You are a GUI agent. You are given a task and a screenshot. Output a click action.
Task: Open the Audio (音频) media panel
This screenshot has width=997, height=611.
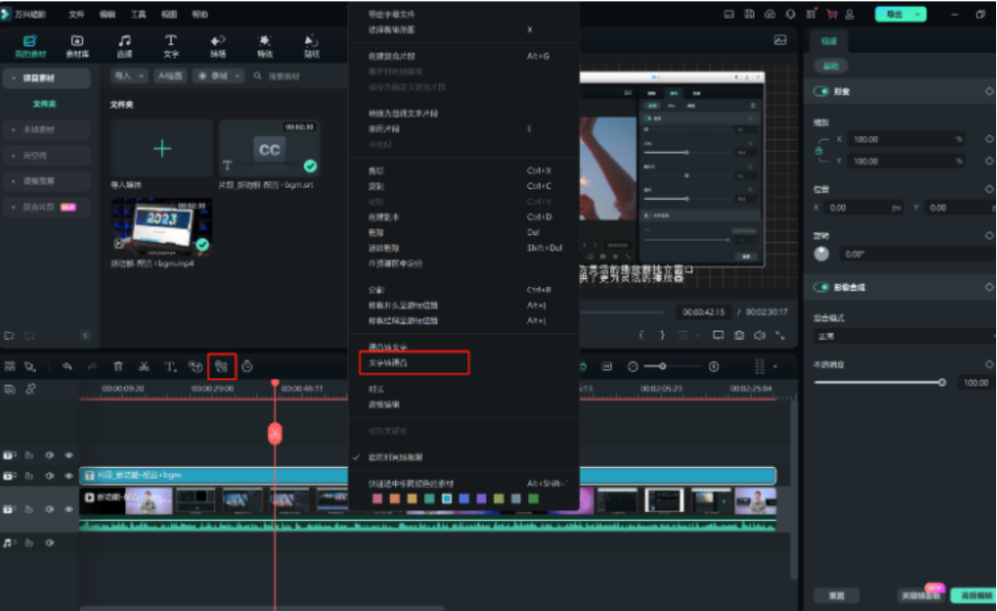pyautogui.click(x=126, y=42)
